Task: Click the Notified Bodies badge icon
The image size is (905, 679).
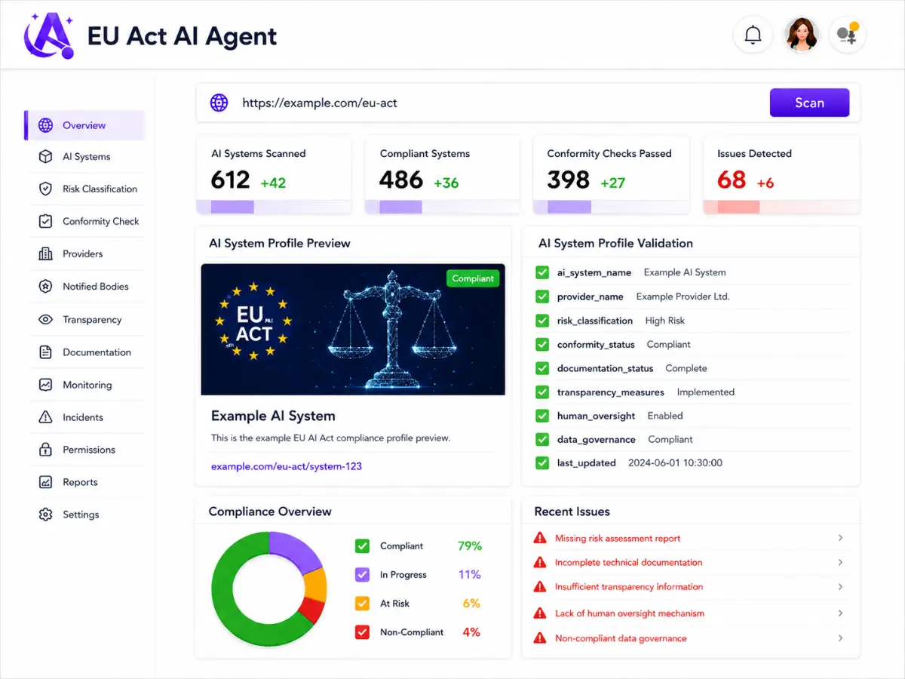Action: pyautogui.click(x=45, y=287)
